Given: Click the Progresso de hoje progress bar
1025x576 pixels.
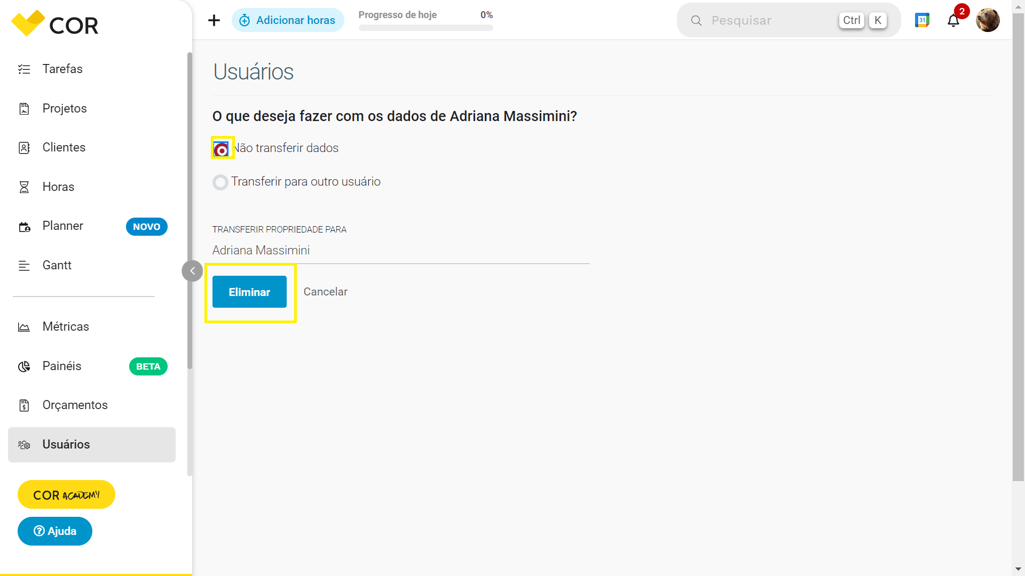Looking at the screenshot, I should pos(425,28).
